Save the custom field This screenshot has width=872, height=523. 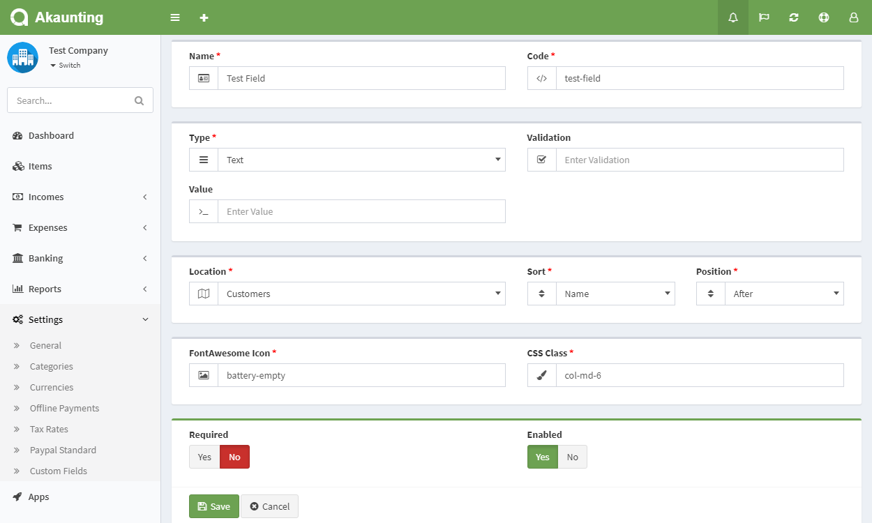coord(214,506)
